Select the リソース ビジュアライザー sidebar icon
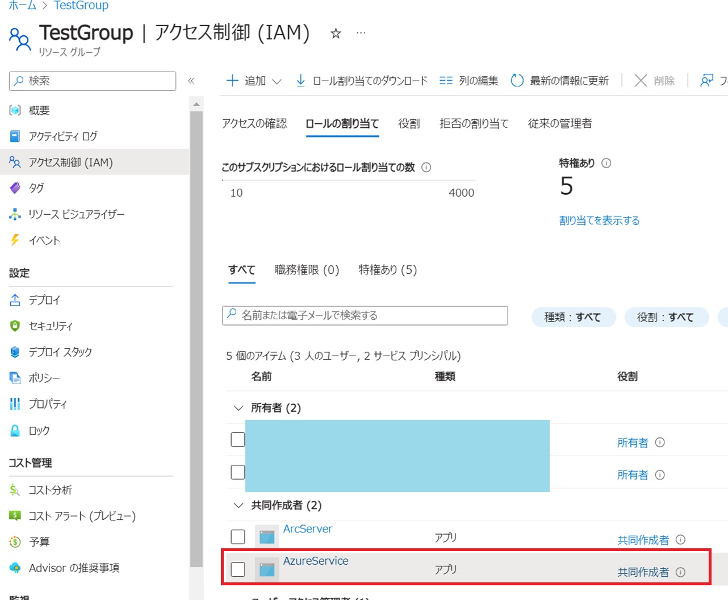The image size is (728, 600). point(15,214)
